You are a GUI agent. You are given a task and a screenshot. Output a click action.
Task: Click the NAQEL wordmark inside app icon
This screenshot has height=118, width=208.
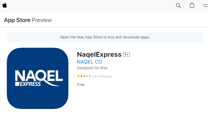pos(39,76)
